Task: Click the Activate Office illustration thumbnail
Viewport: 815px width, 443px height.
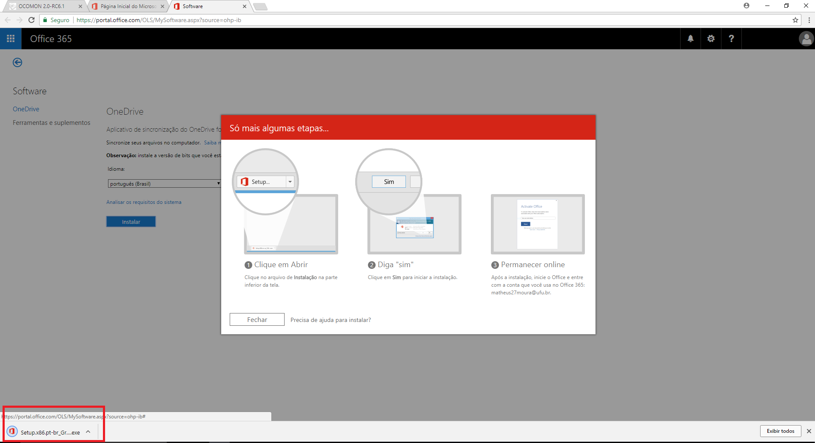Action: [x=538, y=224]
